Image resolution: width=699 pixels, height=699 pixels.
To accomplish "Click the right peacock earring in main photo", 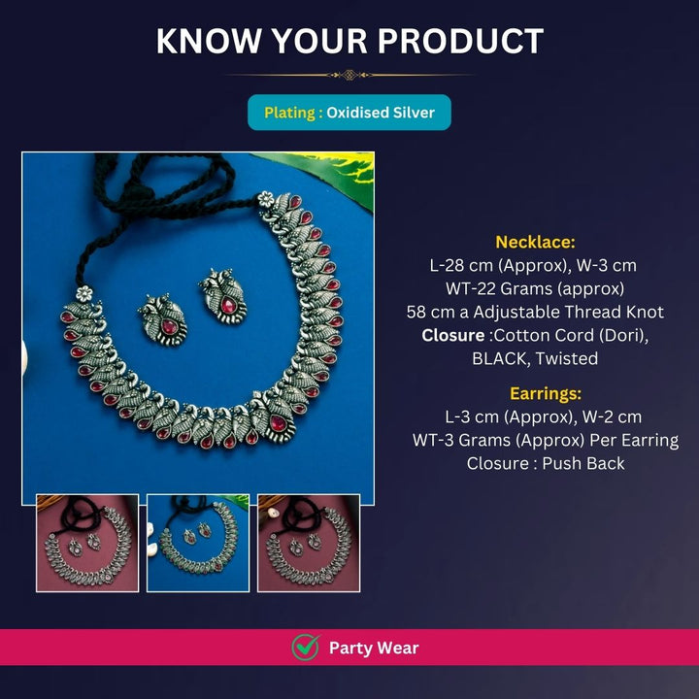I will click(x=223, y=295).
